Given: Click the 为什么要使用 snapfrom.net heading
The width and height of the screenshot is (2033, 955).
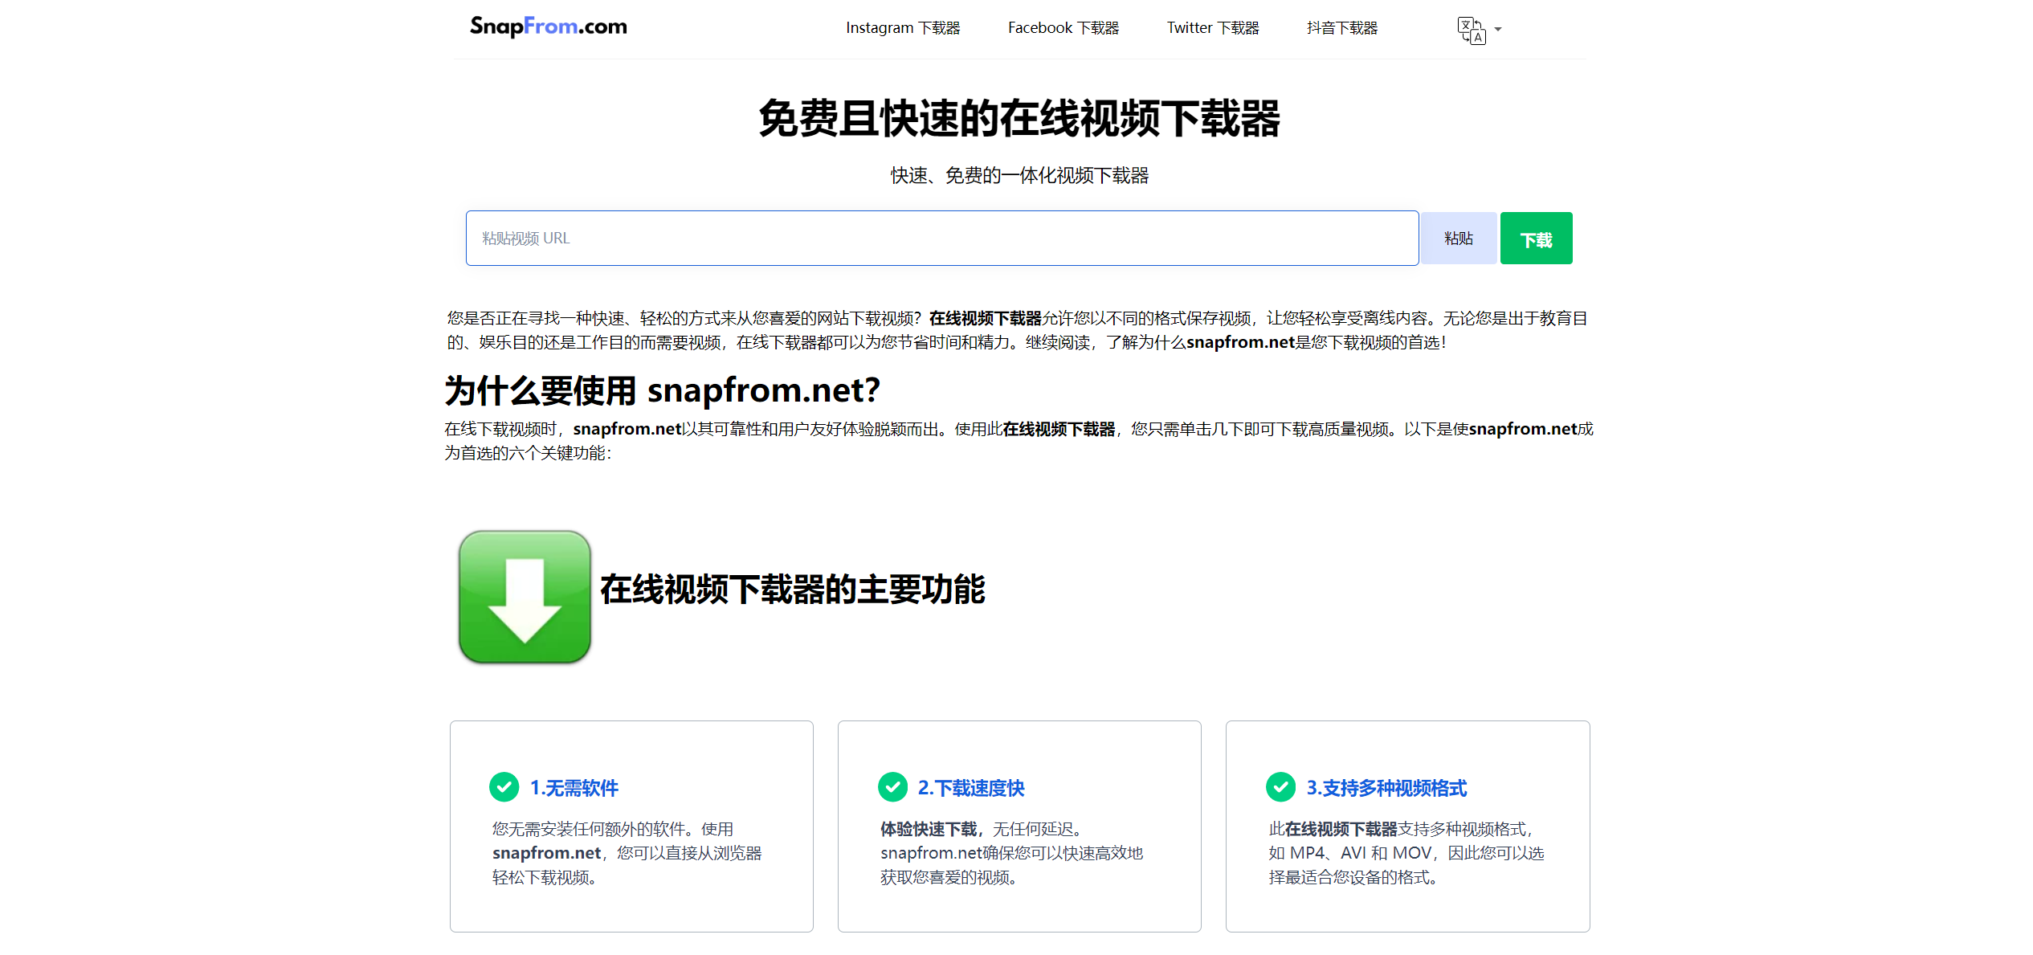Looking at the screenshot, I should tap(662, 390).
